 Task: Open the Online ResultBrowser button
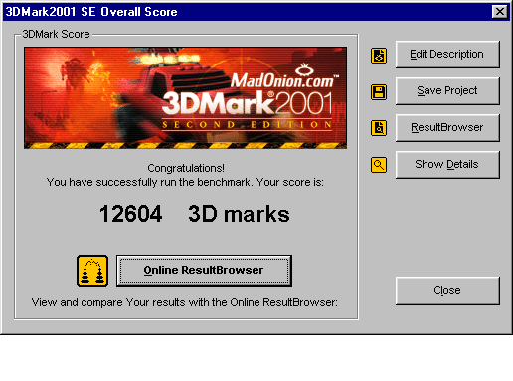[x=204, y=271]
